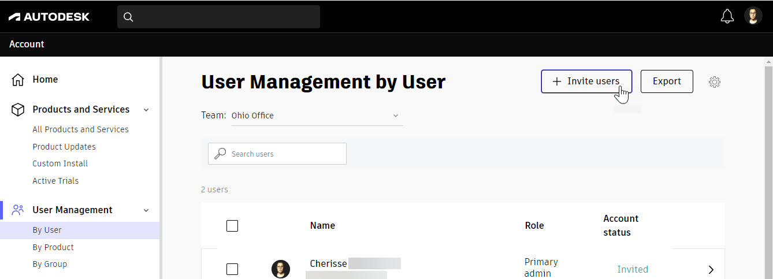The width and height of the screenshot is (773, 279).
Task: Select By Product in sidebar
Action: (53, 247)
